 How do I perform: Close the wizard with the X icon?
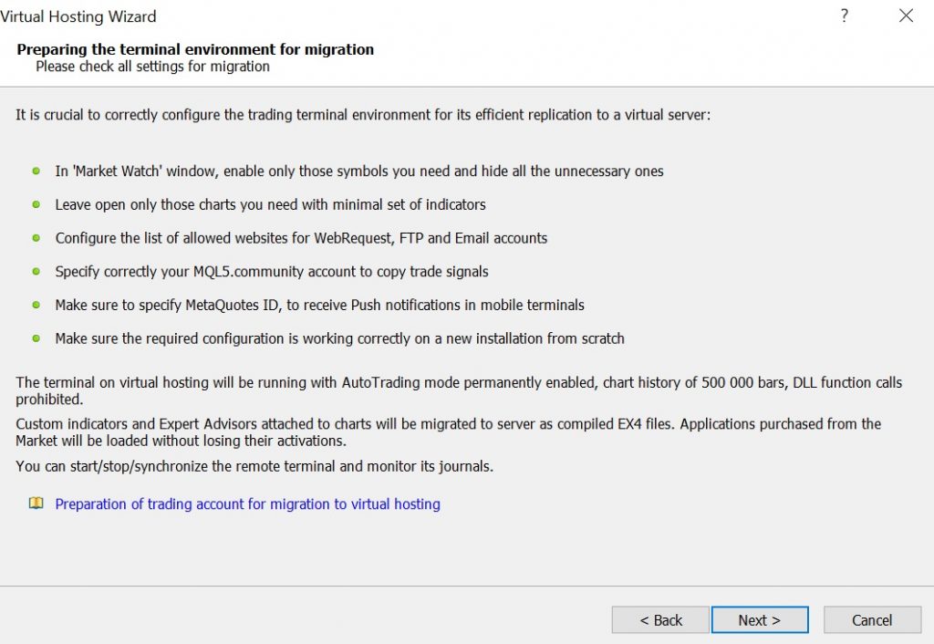click(906, 16)
